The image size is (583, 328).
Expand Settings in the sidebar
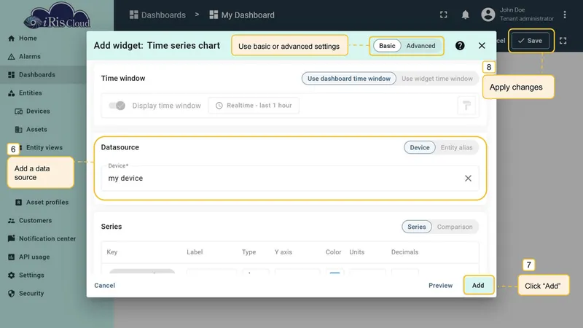point(26,276)
